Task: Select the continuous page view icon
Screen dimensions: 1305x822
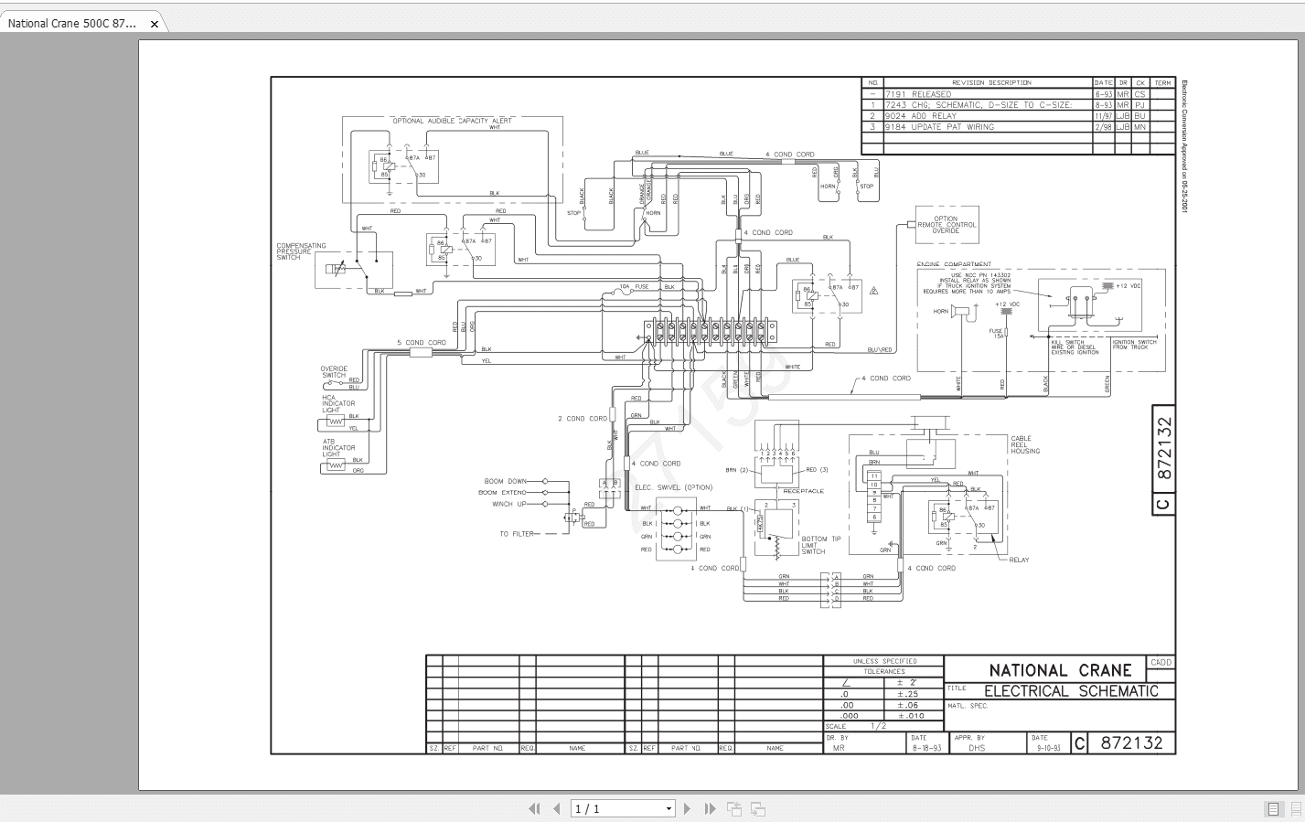Action: (1296, 808)
